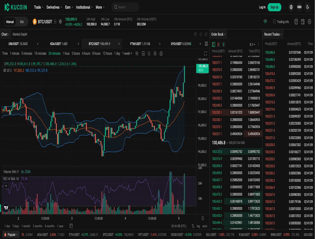Show sell orders only in order book
This screenshot has height=239, width=315.
click(x=219, y=44)
